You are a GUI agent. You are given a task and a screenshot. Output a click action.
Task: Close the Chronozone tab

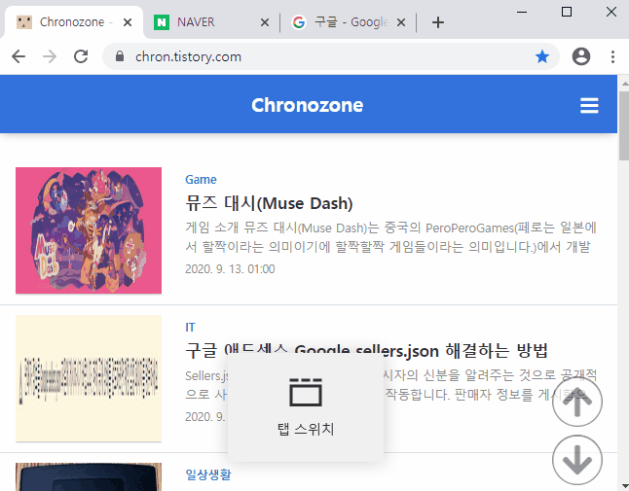point(128,22)
